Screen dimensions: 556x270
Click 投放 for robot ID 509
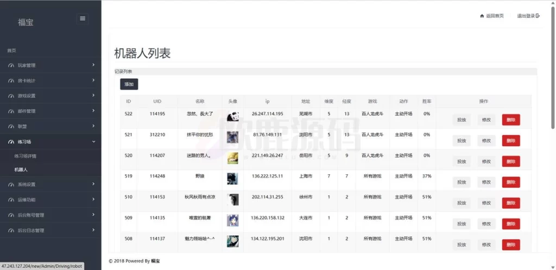pyautogui.click(x=462, y=224)
